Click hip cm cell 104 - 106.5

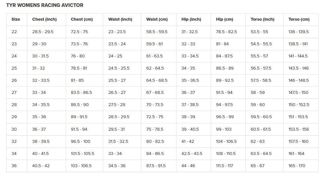coord(226,142)
